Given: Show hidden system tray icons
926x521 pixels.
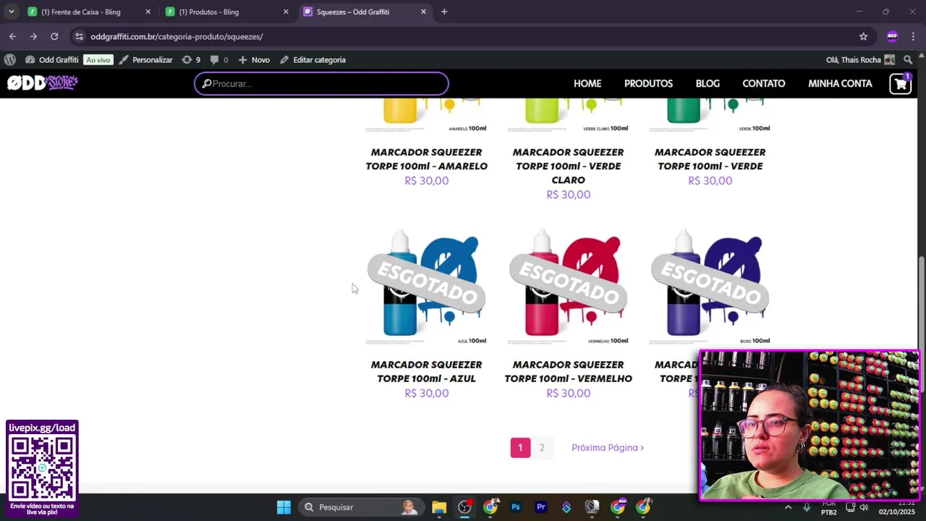Looking at the screenshot, I should (788, 507).
